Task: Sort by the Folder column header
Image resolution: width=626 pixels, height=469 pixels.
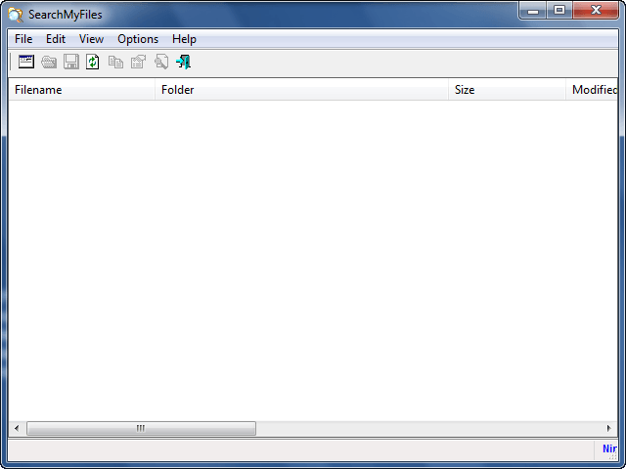Action: (x=301, y=90)
